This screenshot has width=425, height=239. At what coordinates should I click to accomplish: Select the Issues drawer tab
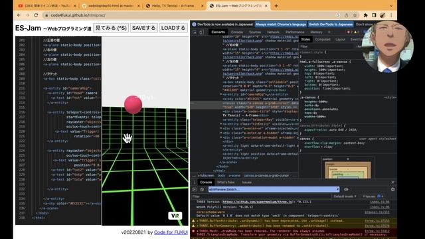(246, 182)
